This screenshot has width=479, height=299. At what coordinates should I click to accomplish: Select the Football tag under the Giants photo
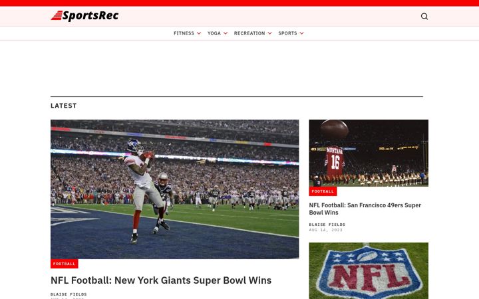(64, 264)
